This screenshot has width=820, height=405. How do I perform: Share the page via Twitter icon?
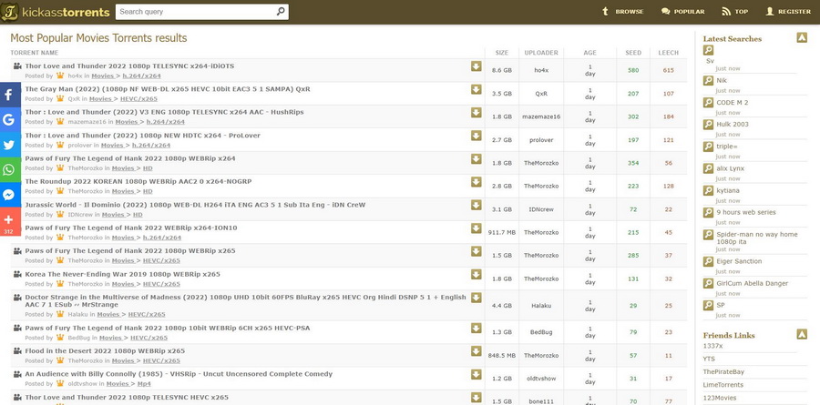click(x=10, y=145)
